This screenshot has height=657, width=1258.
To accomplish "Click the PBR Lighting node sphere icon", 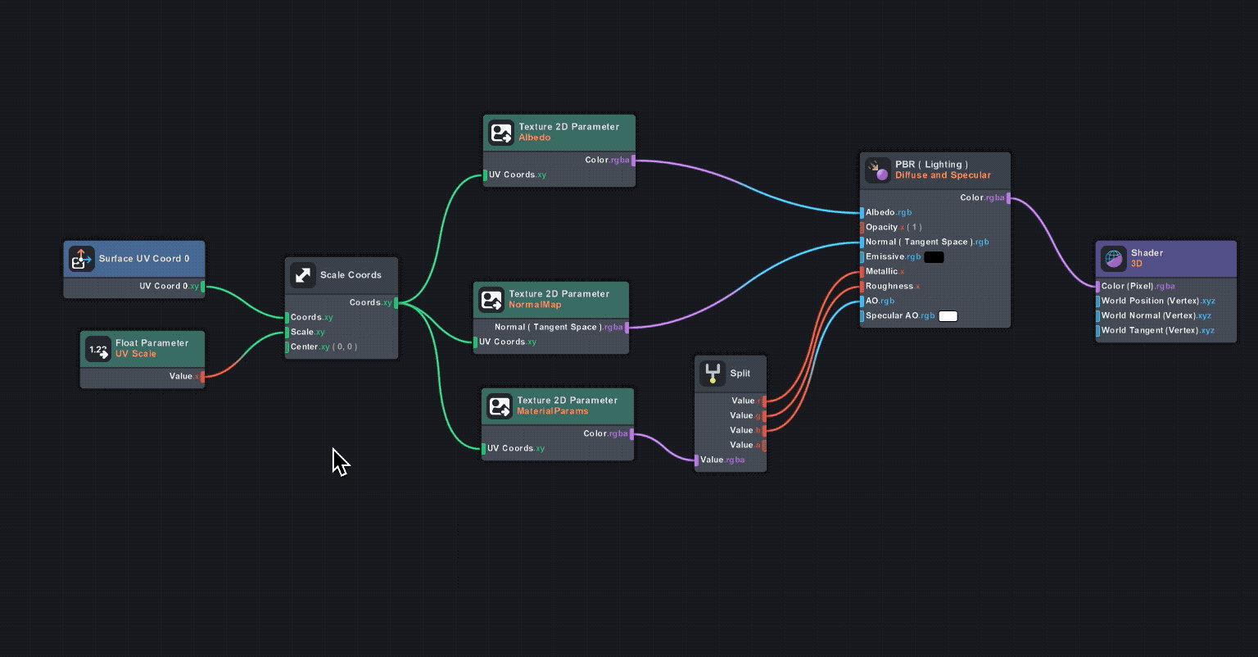I will coord(877,170).
